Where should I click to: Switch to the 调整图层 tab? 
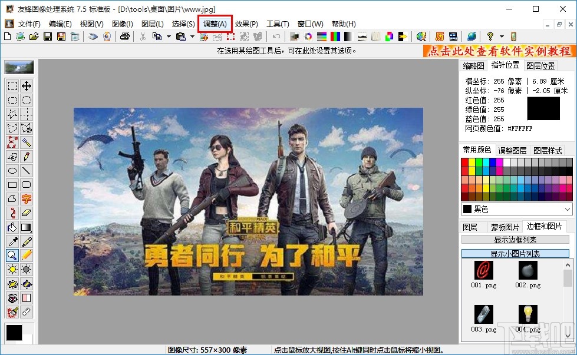512,150
